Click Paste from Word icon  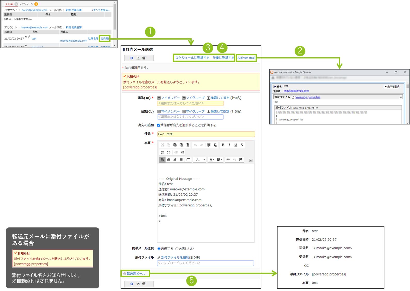point(187,145)
